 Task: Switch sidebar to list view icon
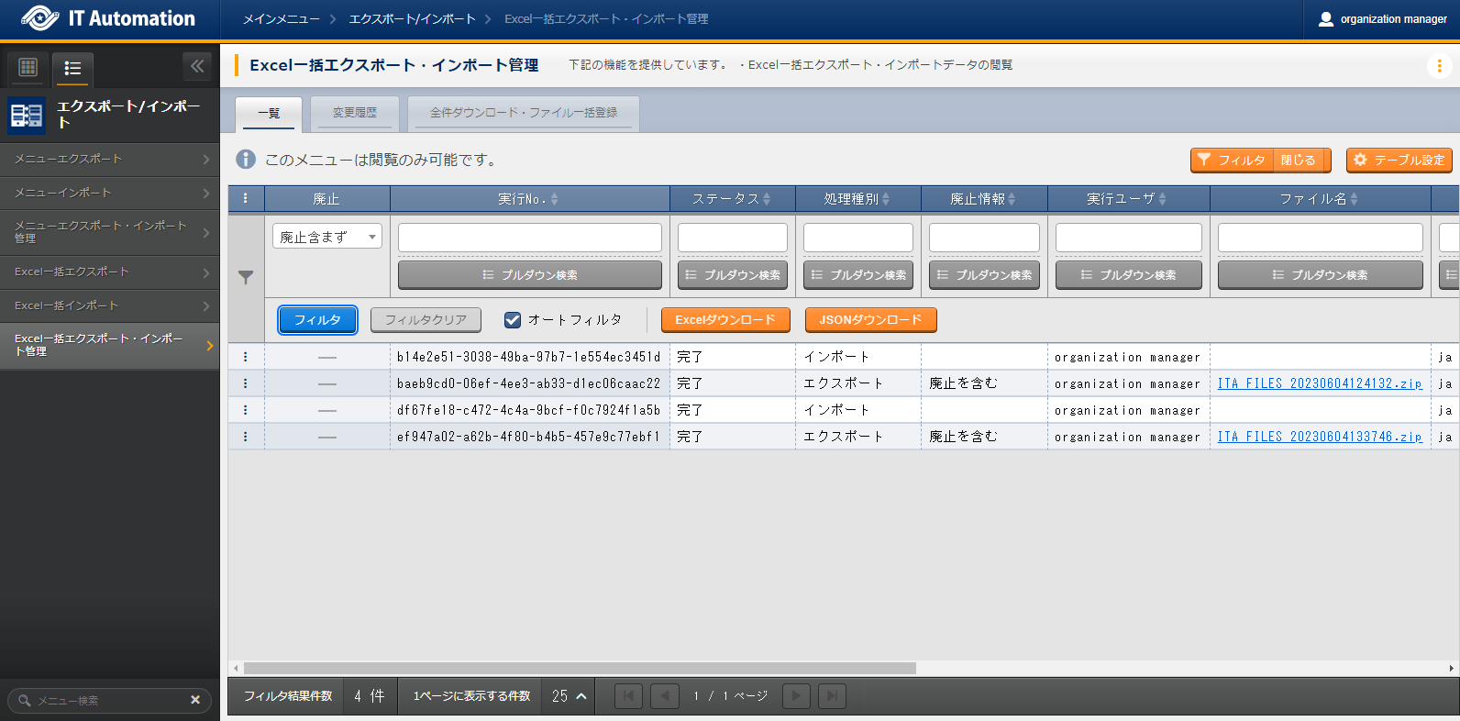72,68
